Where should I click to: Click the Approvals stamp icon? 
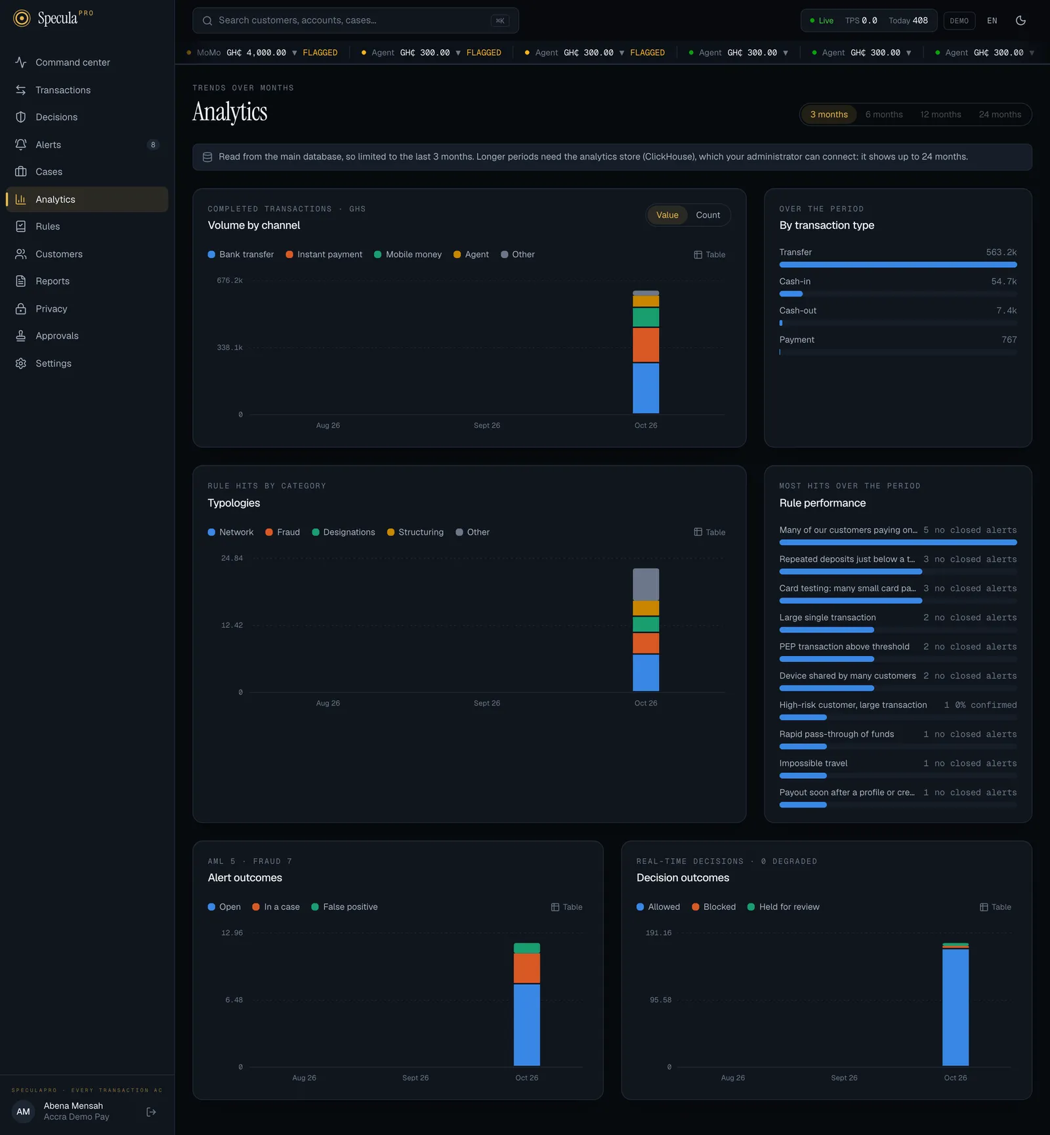(21, 336)
